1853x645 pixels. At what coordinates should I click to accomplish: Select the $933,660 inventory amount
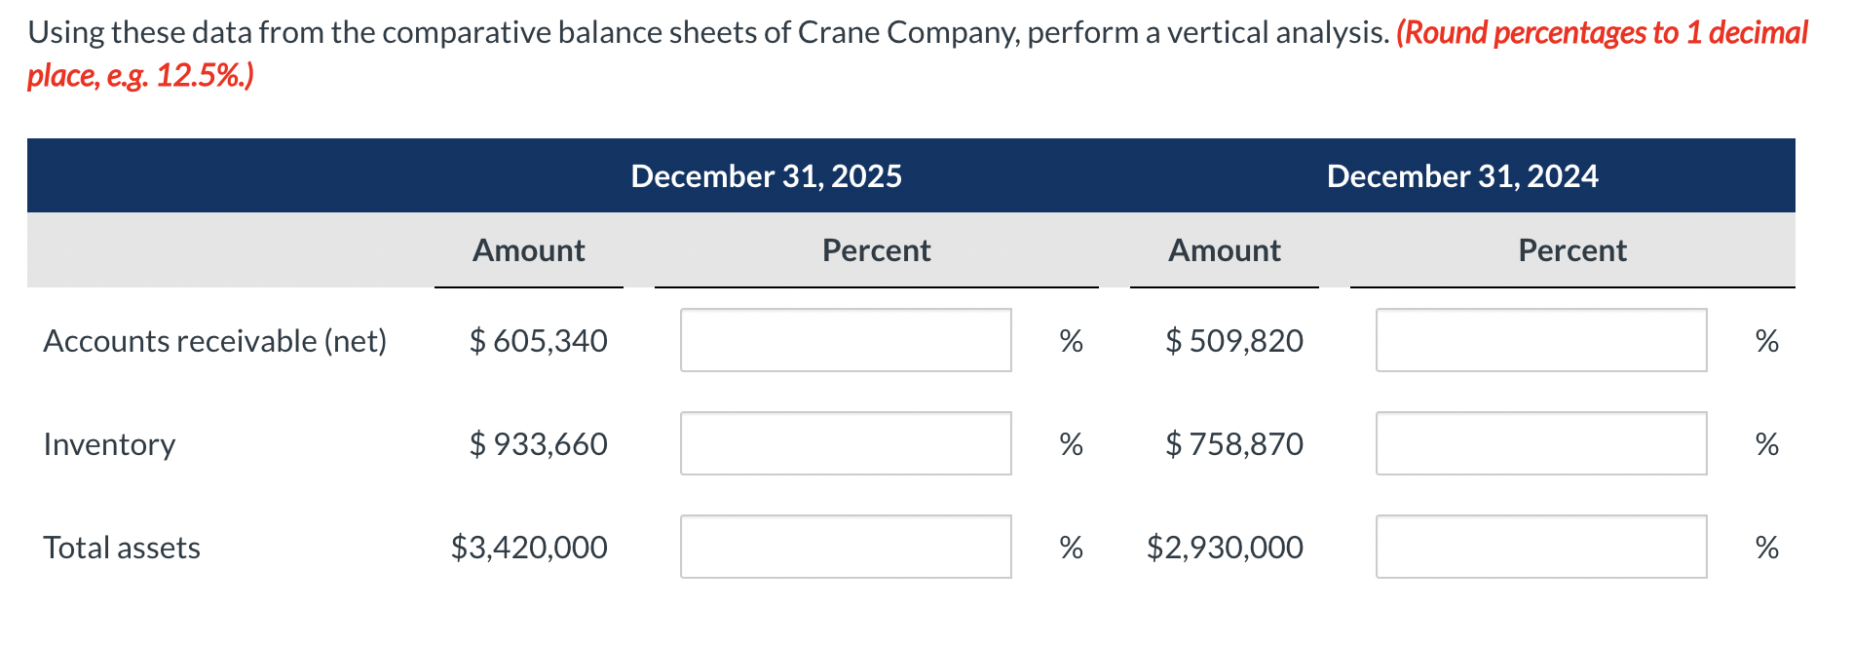click(540, 444)
